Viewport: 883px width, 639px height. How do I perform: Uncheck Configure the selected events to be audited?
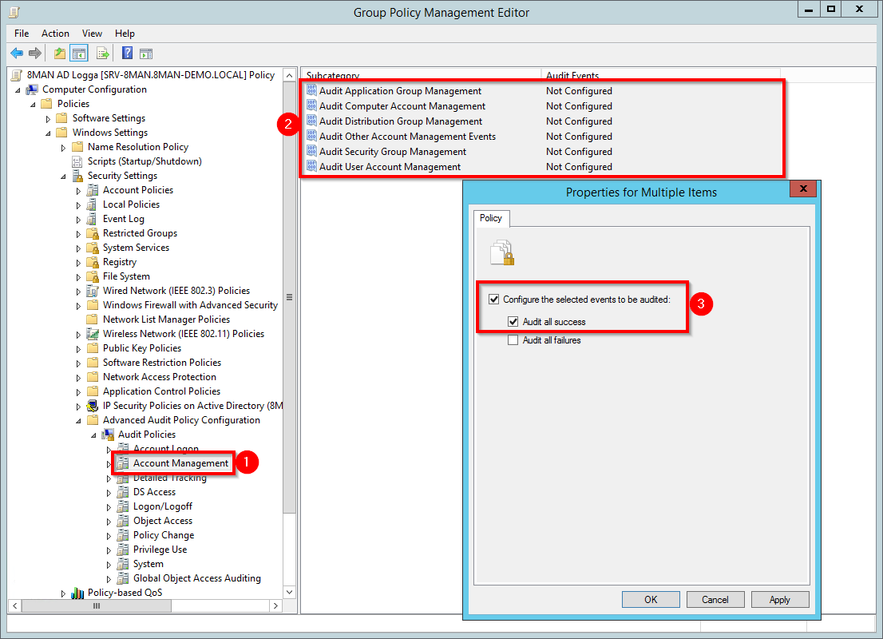493,300
